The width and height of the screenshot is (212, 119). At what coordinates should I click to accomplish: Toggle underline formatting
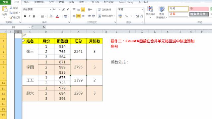pyautogui.click(x=34, y=16)
